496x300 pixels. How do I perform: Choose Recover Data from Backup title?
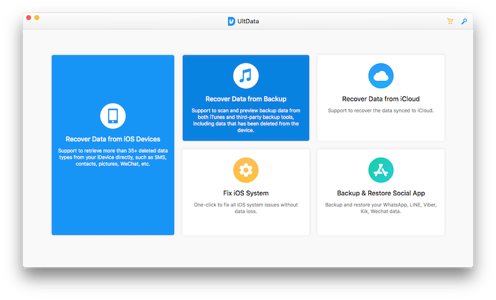tap(246, 99)
